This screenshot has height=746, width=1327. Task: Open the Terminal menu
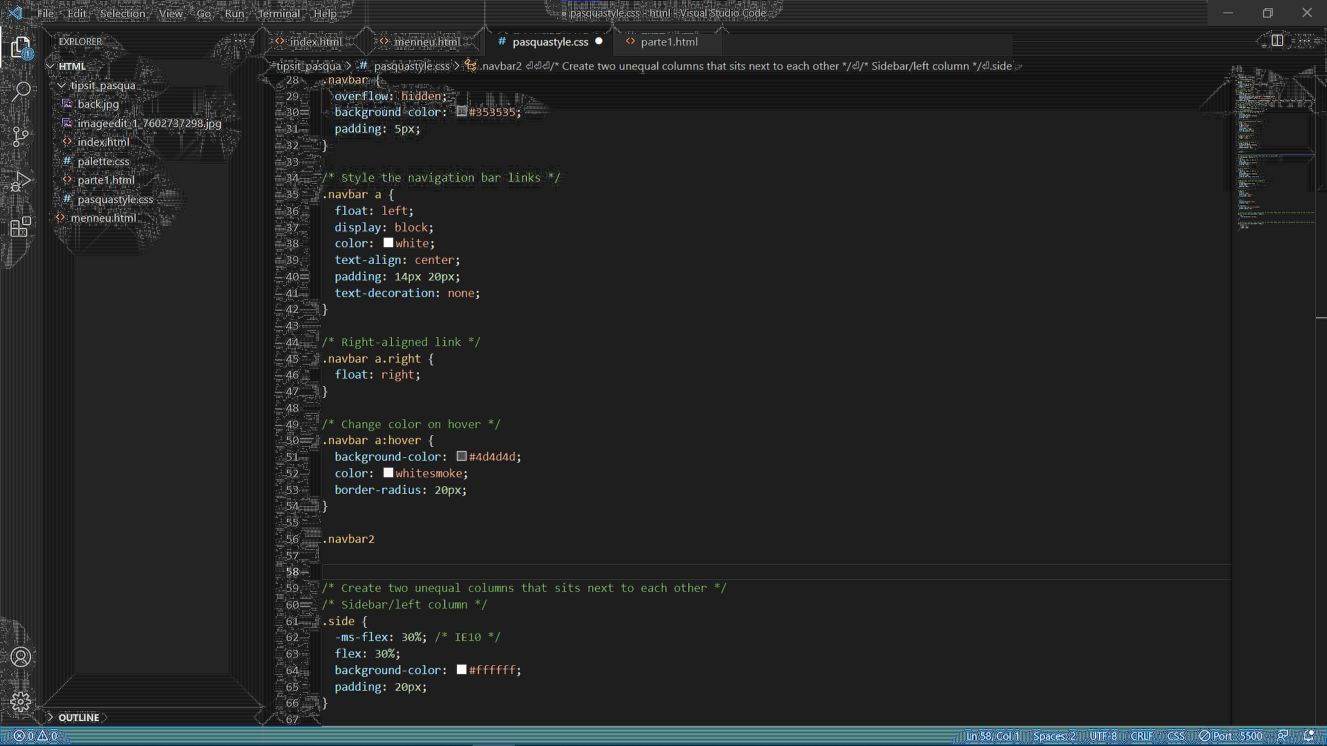click(279, 13)
